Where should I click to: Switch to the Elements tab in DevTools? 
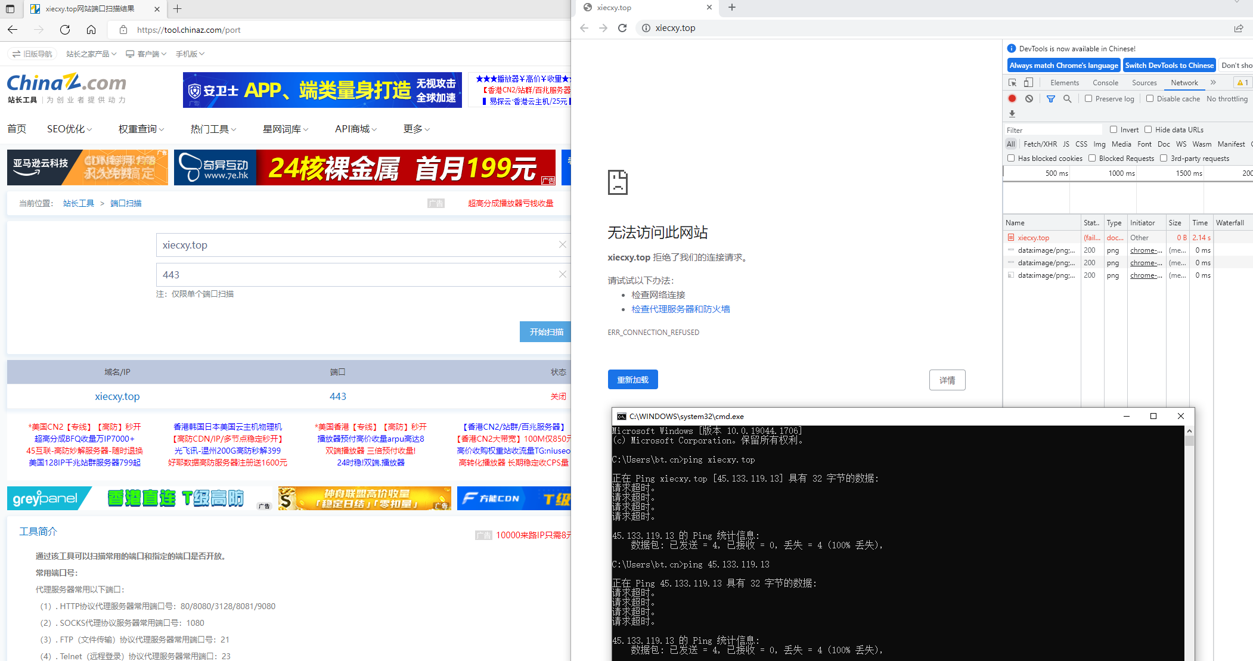click(x=1065, y=83)
